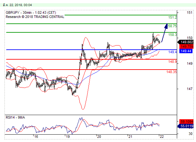196x142 pixels.
Task: Click the 149 price axis value
Action: click(190, 63)
